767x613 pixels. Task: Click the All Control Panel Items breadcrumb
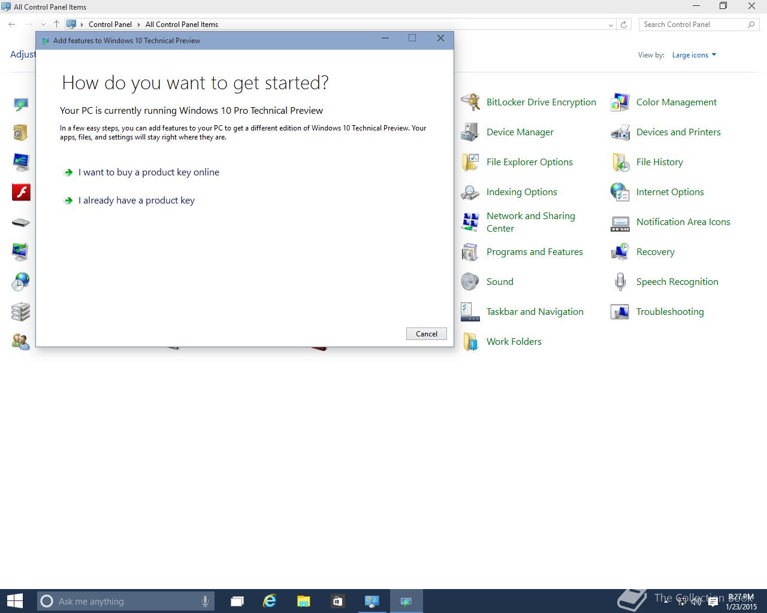coord(182,25)
